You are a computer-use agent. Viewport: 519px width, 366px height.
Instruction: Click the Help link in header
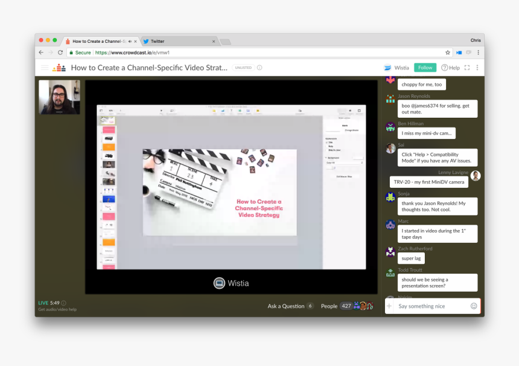450,68
